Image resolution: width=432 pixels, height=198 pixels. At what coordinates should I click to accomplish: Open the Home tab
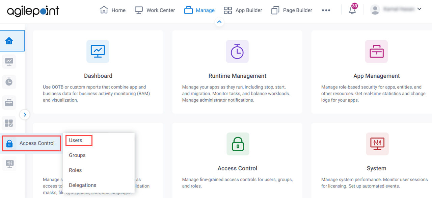click(113, 10)
